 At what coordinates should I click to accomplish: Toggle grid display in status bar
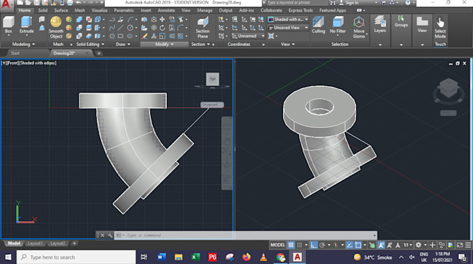291,245
